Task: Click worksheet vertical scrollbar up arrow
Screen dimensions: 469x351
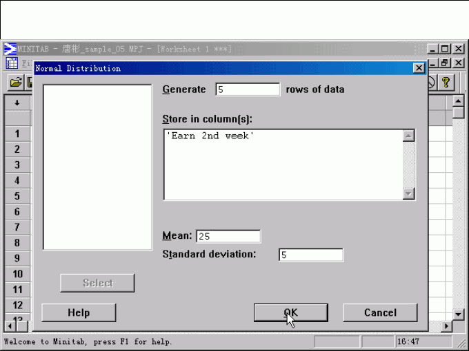Action: coord(459,101)
